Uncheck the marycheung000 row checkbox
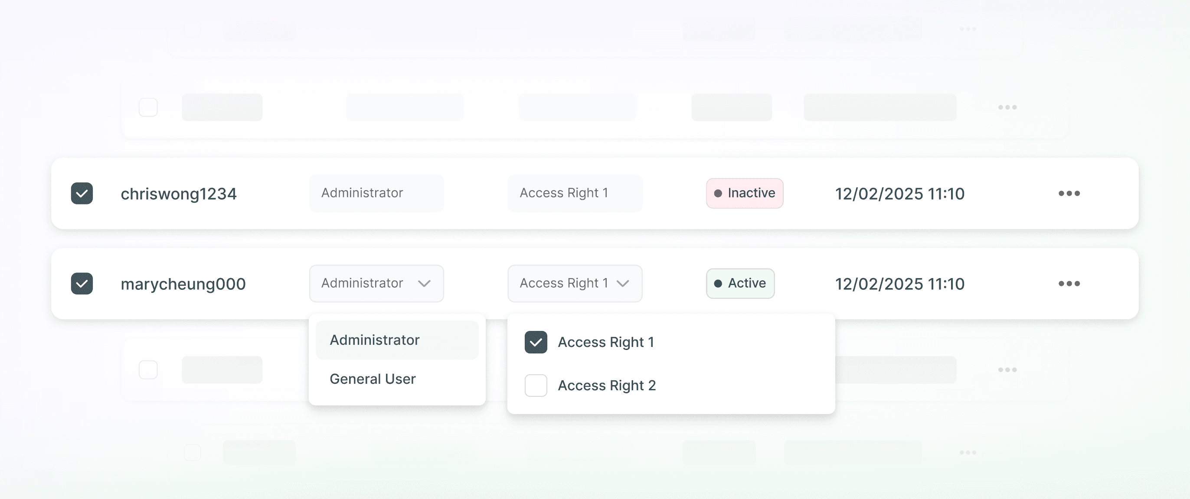 [x=82, y=283]
